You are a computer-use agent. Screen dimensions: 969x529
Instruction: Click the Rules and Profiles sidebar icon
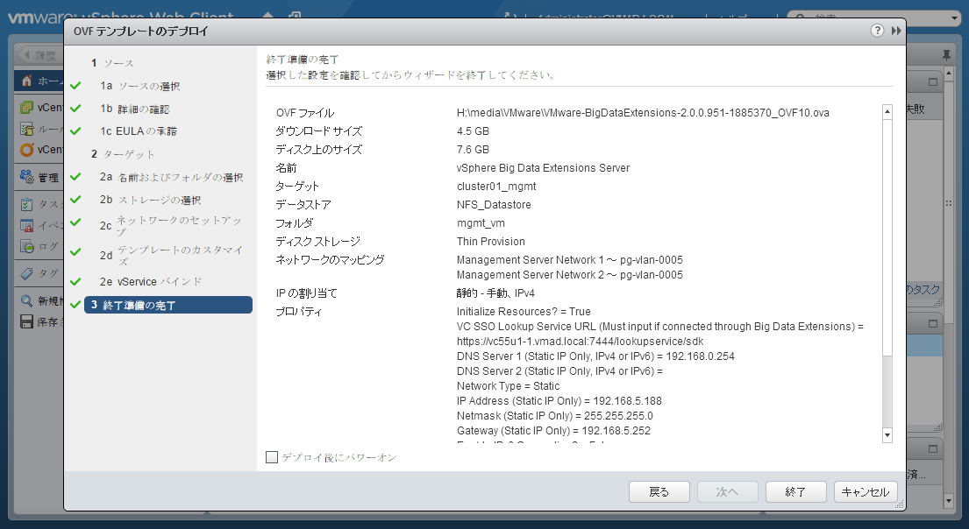coord(26,129)
